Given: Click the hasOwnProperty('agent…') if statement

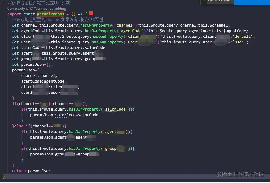Looking at the screenshot, I should (x=77, y=131).
